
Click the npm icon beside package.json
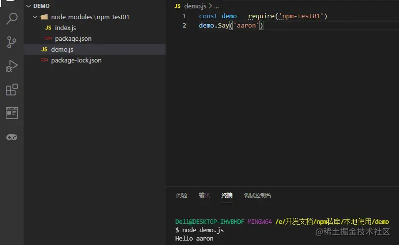click(48, 38)
